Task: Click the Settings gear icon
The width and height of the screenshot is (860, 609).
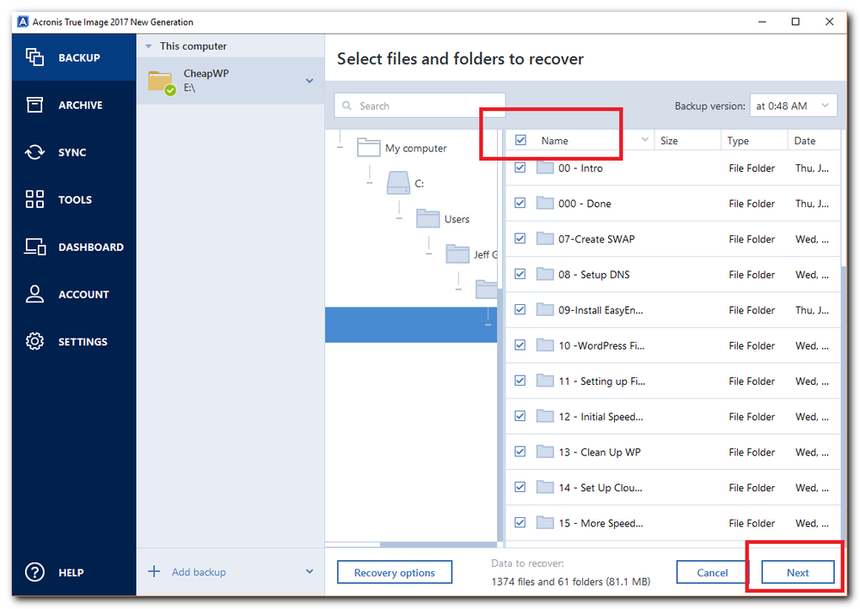Action: pyautogui.click(x=34, y=341)
